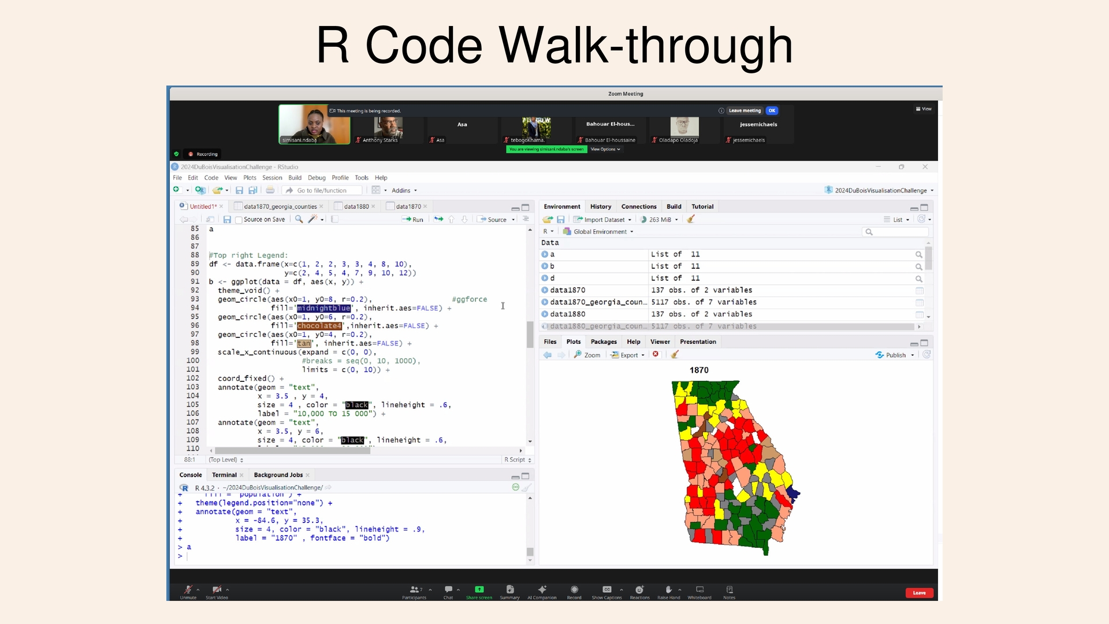Click the Save All icon in main toolbar
Viewport: 1109px width, 624px height.
pyautogui.click(x=253, y=190)
